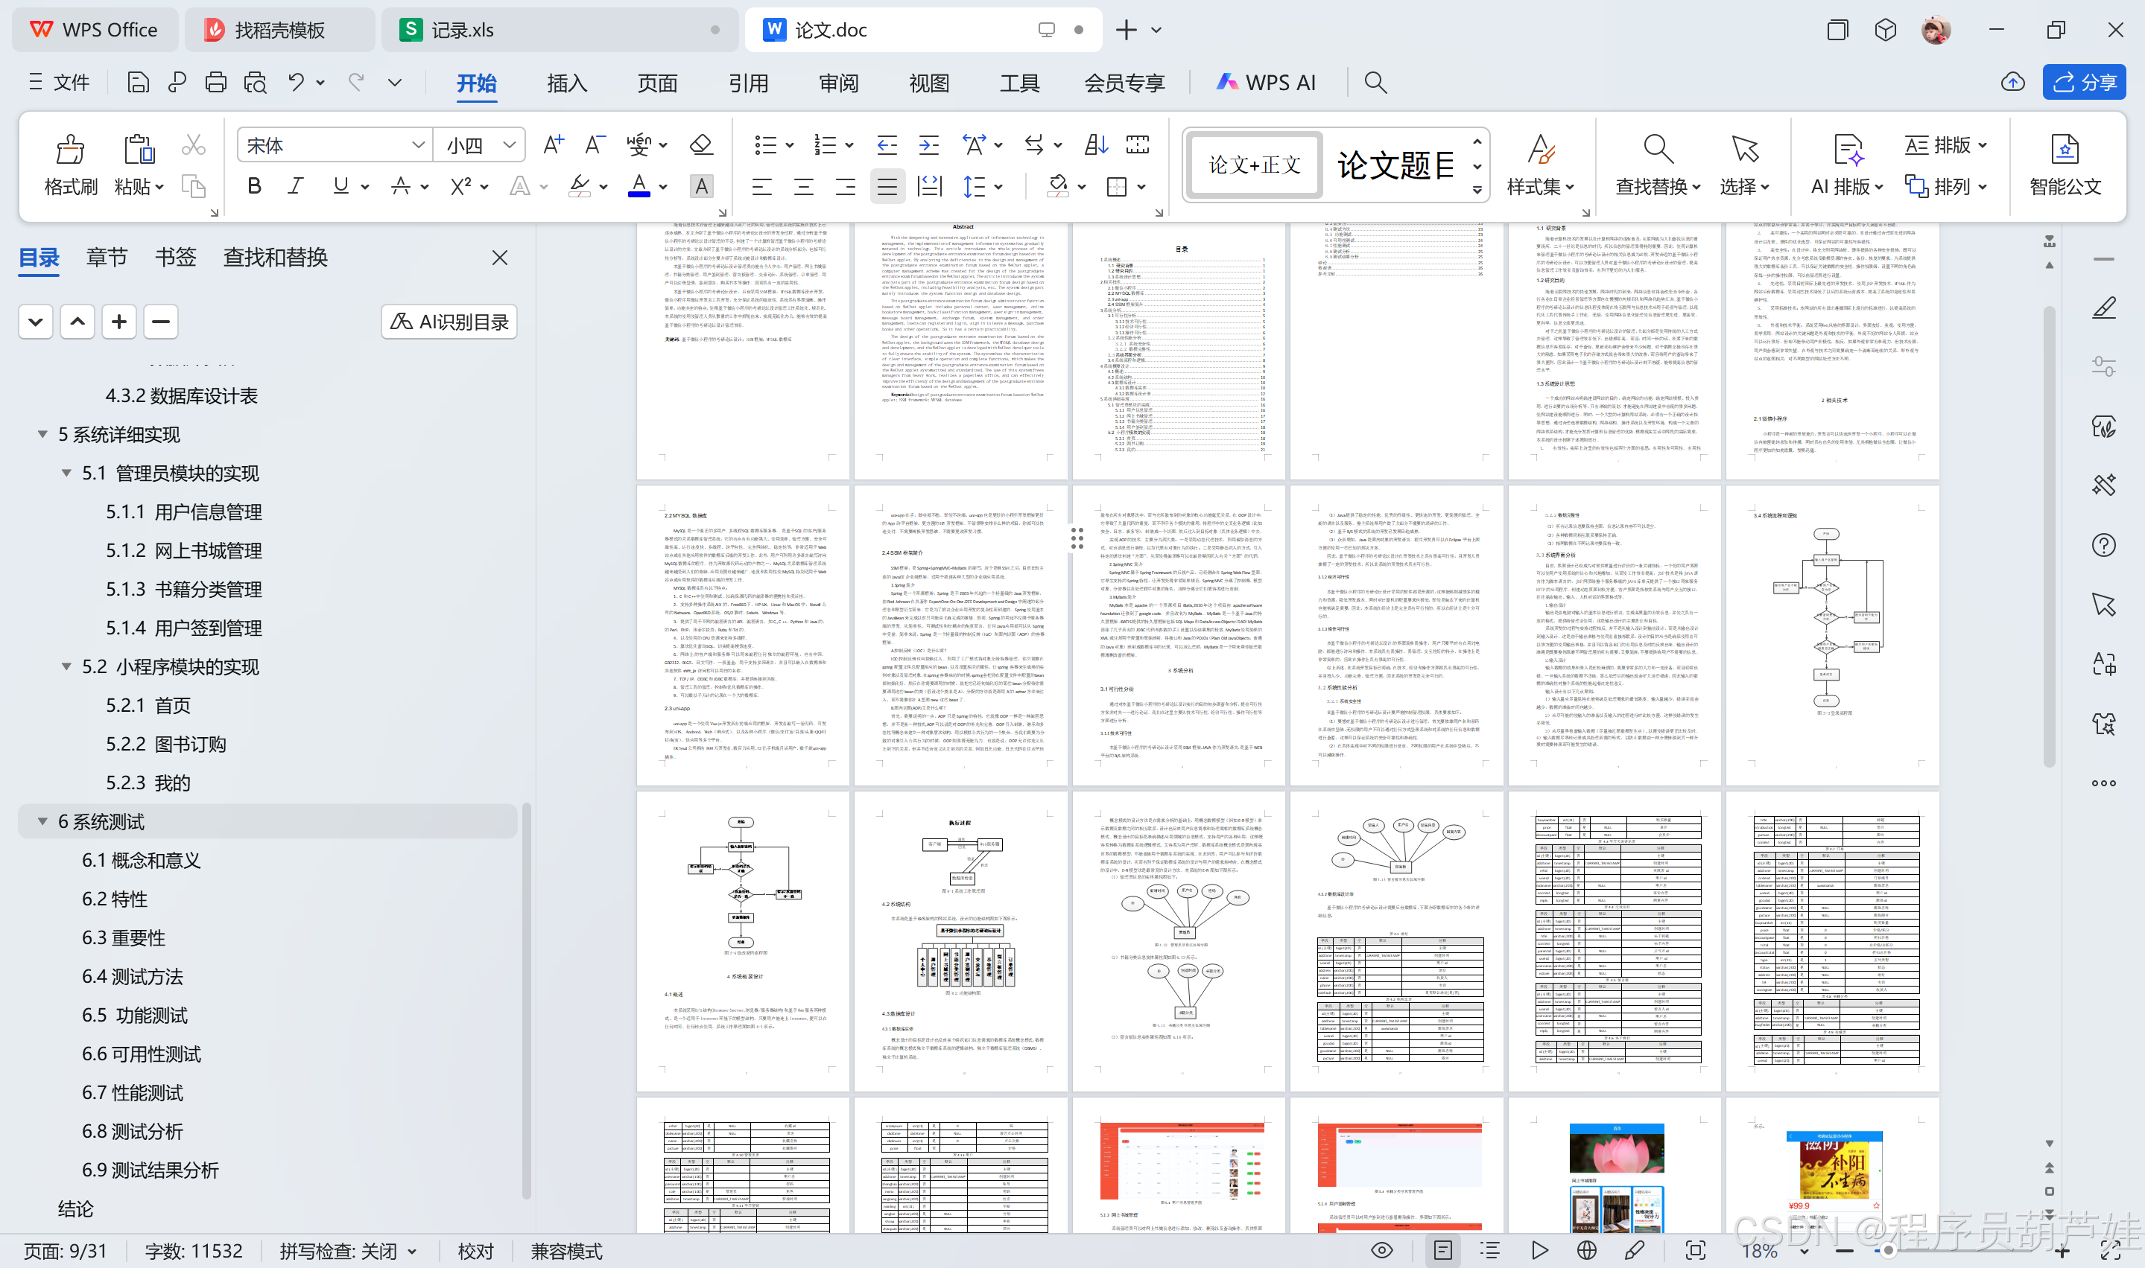Viewport: 2145px width, 1268px height.
Task: Select outline item '6.5 功能测试'
Action: 134,1015
